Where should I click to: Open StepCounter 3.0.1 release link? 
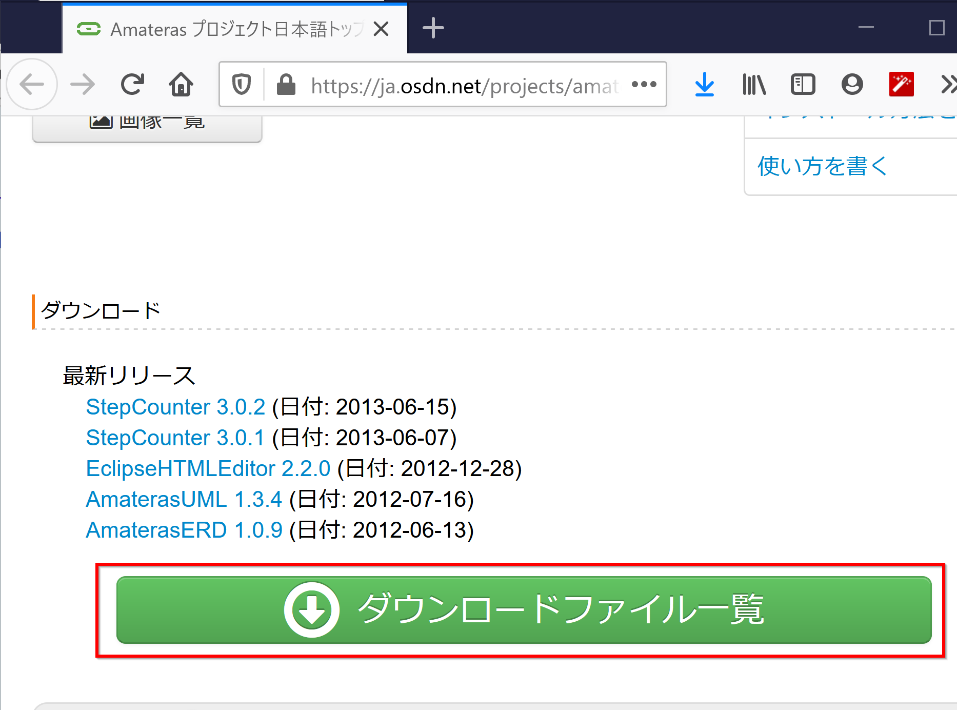tap(175, 438)
